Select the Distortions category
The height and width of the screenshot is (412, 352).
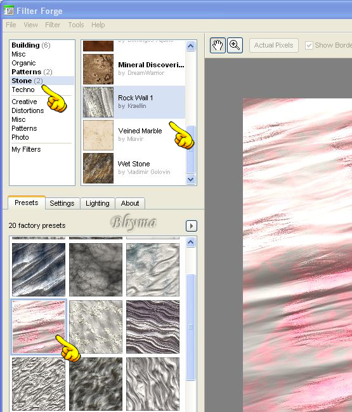pyautogui.click(x=27, y=110)
